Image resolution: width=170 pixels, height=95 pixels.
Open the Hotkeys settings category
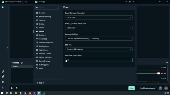point(41,35)
